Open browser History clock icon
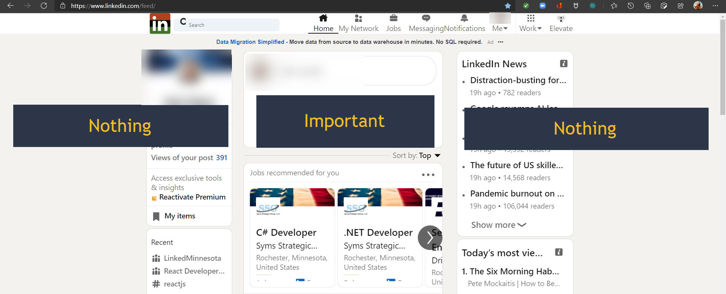726x294 pixels. pos(631,6)
